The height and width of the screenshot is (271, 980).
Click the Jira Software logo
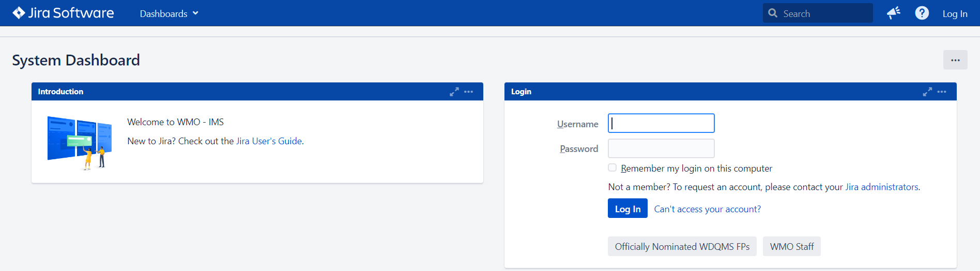pos(63,13)
